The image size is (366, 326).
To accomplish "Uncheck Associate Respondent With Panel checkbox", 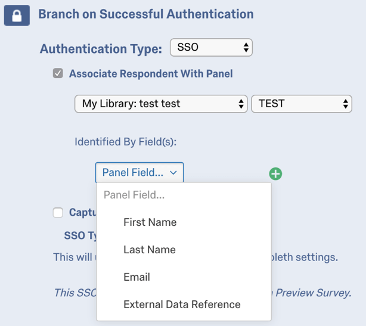I will pos(58,74).
